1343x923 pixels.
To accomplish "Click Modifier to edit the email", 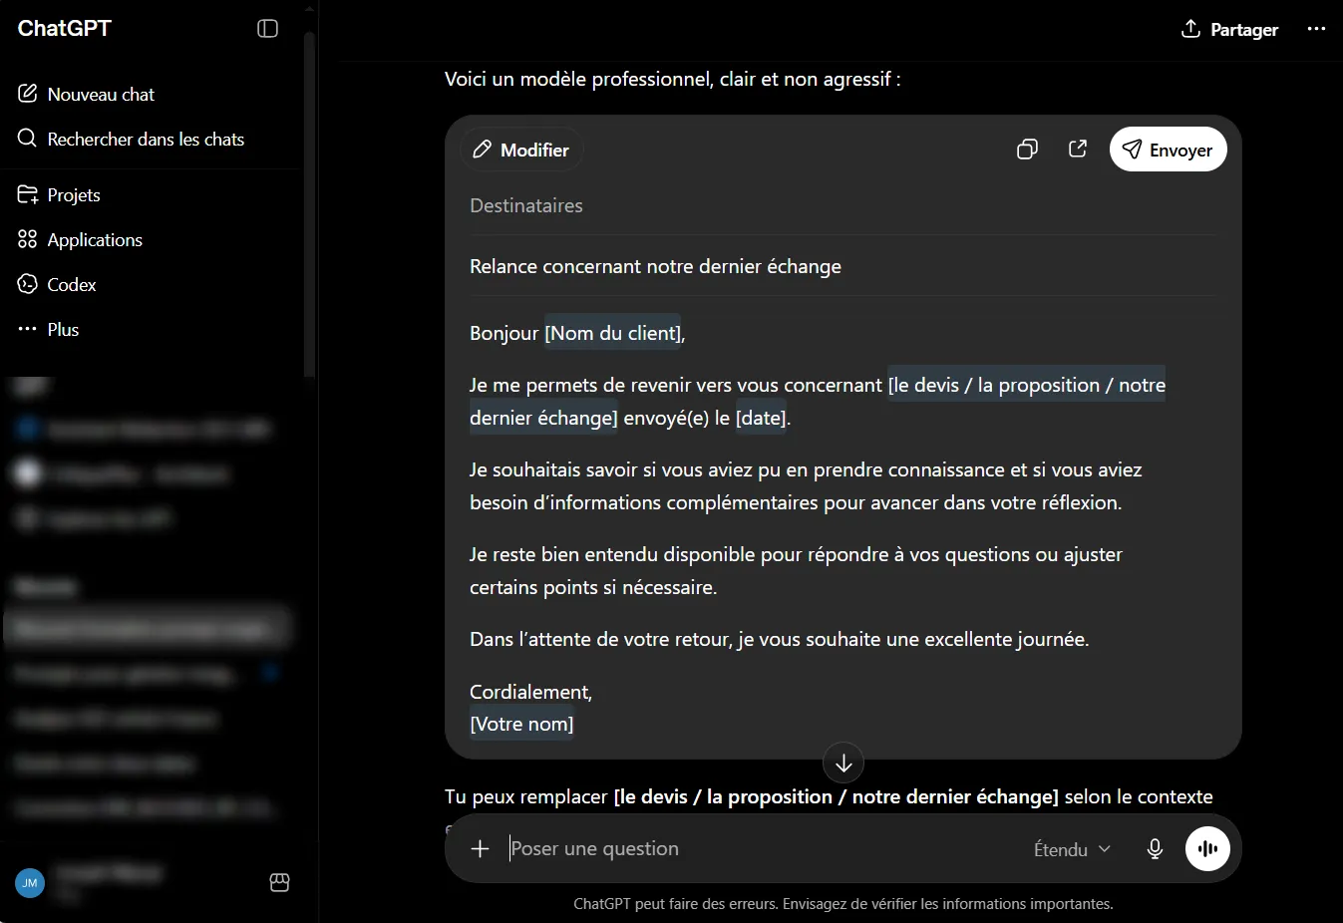I will point(520,150).
